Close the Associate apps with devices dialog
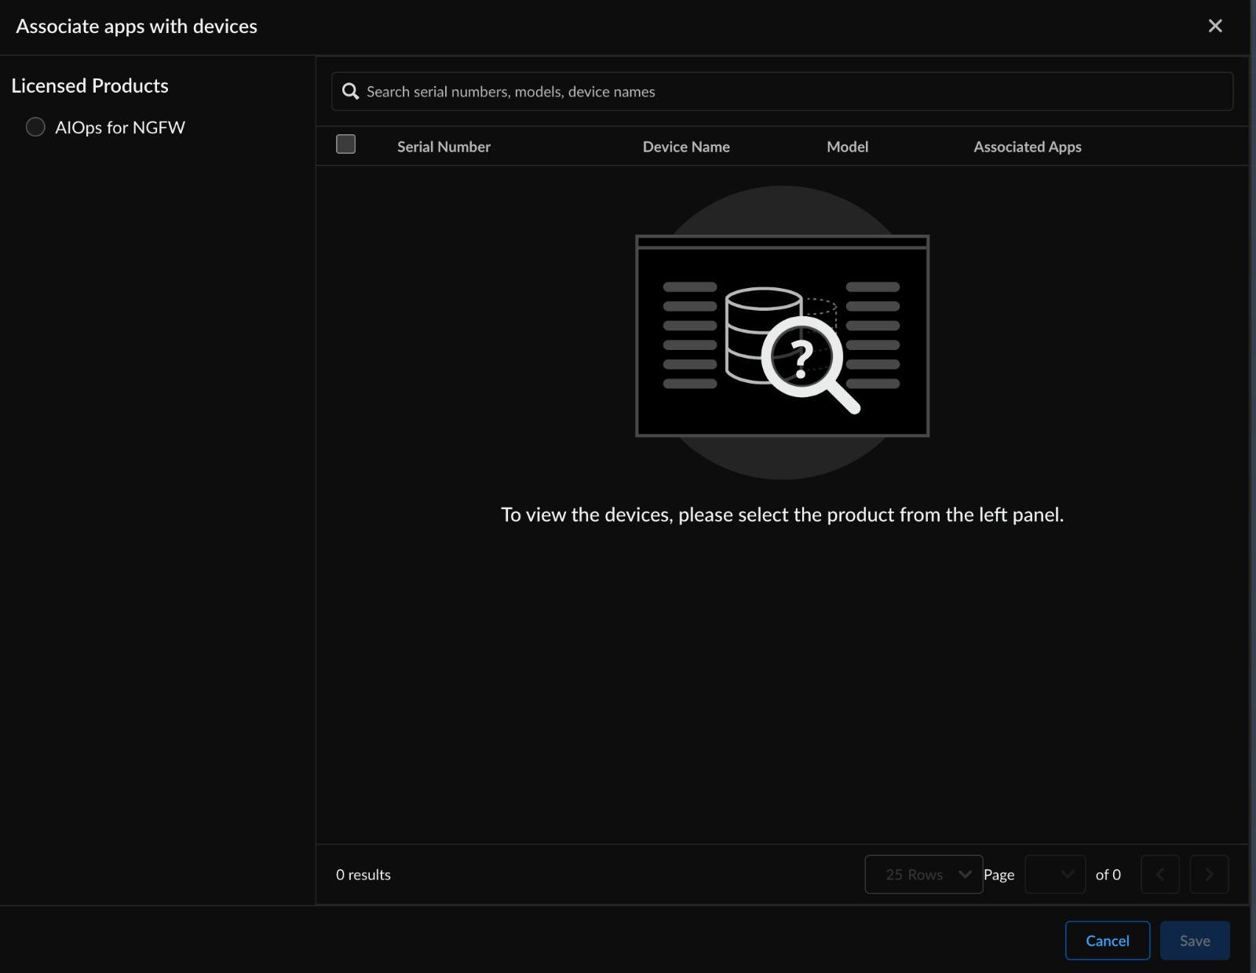Screen dimensions: 1256x973 point(1215,26)
